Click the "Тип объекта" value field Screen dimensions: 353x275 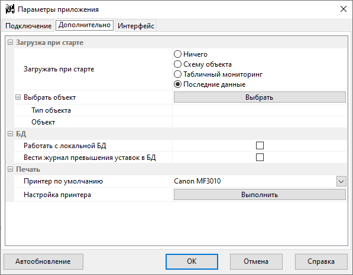coord(260,110)
